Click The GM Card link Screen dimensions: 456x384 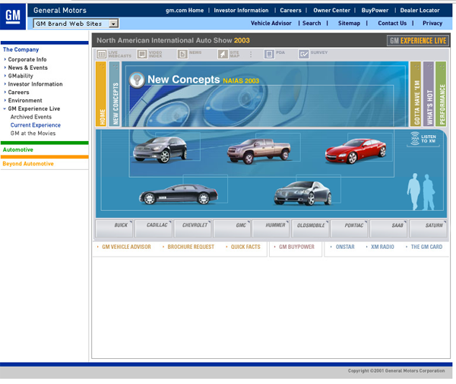pyautogui.click(x=426, y=247)
